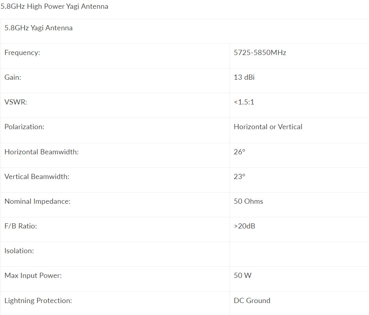Select the 50 W max input power value
This screenshot has width=369, height=315.
click(x=242, y=276)
